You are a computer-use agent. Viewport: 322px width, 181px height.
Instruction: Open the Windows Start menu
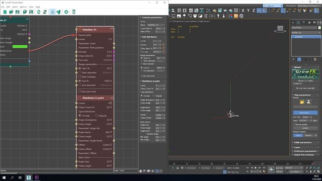[x=4, y=177]
